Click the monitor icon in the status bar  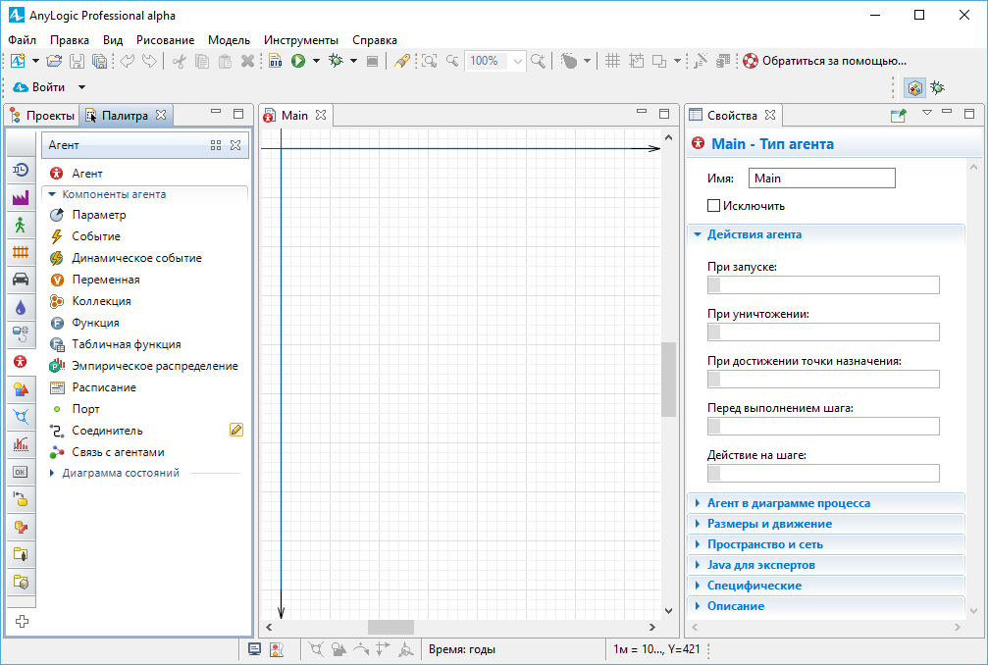(x=254, y=649)
